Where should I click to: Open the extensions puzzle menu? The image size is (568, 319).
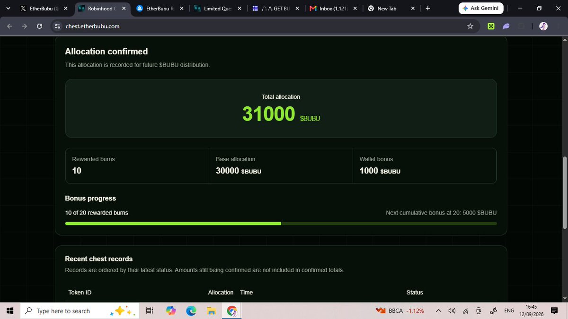[x=522, y=26]
